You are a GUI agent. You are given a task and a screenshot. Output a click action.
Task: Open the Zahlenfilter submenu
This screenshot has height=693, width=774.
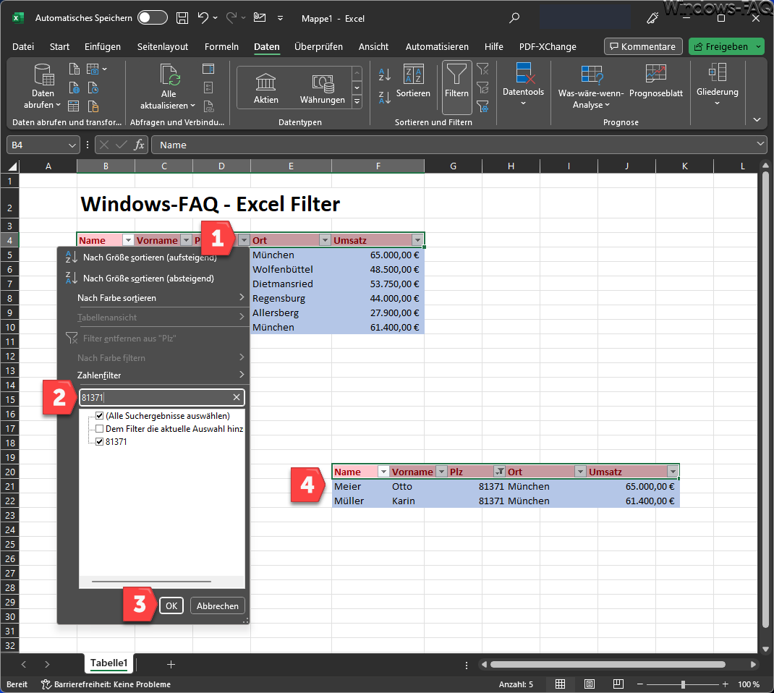click(x=154, y=375)
